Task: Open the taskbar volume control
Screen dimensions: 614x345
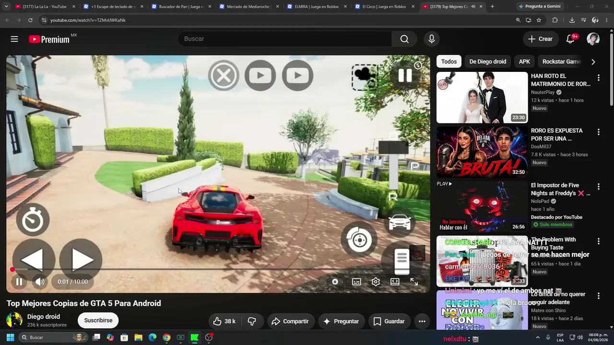Action: pos(581,337)
